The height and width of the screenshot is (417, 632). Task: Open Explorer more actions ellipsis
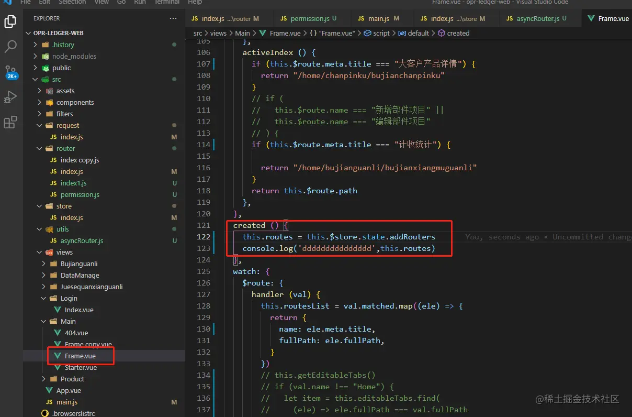pos(173,18)
